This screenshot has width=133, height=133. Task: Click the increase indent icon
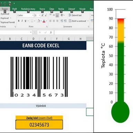[x=65, y=21]
